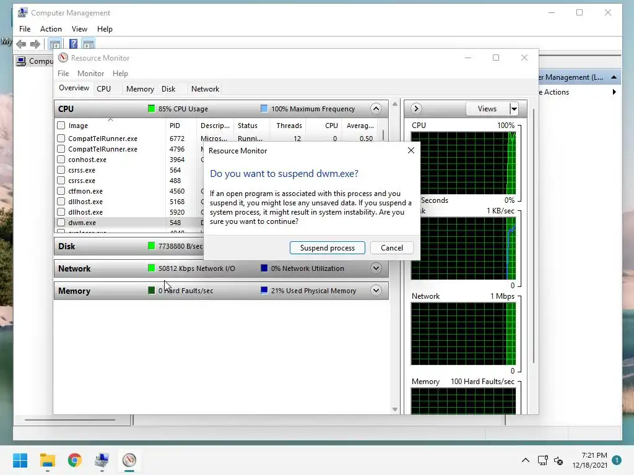Image resolution: width=634 pixels, height=475 pixels.
Task: Click the Resource Monitor taskbar icon
Action: pos(129,460)
